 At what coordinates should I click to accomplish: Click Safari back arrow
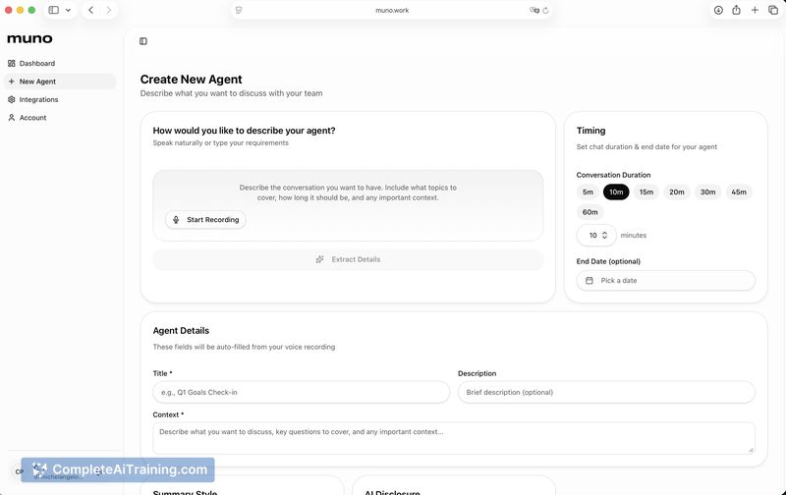coord(90,10)
